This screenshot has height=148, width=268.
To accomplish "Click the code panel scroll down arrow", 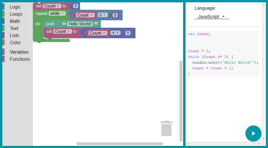I will 263,139.
